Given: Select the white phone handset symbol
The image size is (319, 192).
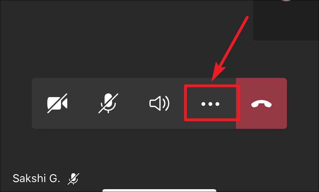Looking at the screenshot, I should coord(261,104).
